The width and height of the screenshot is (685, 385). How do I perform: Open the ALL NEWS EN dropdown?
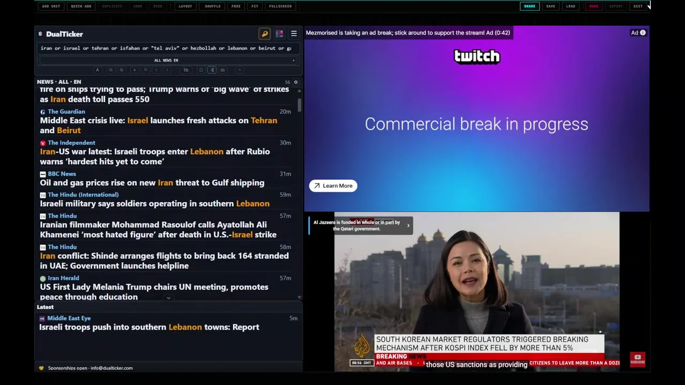click(x=166, y=60)
